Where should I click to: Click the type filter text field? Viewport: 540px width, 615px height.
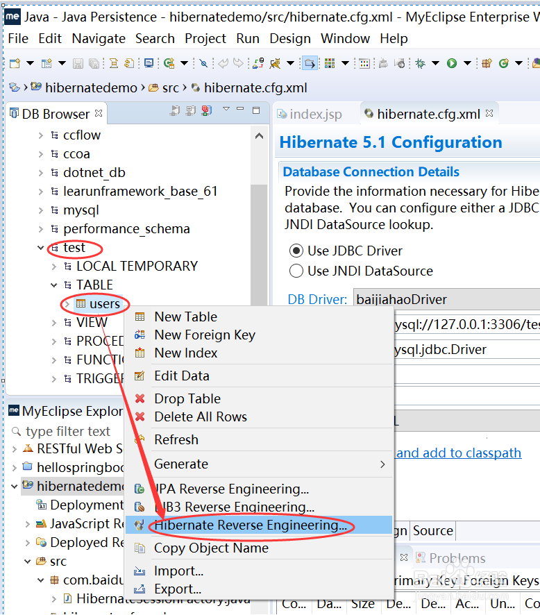point(68,432)
